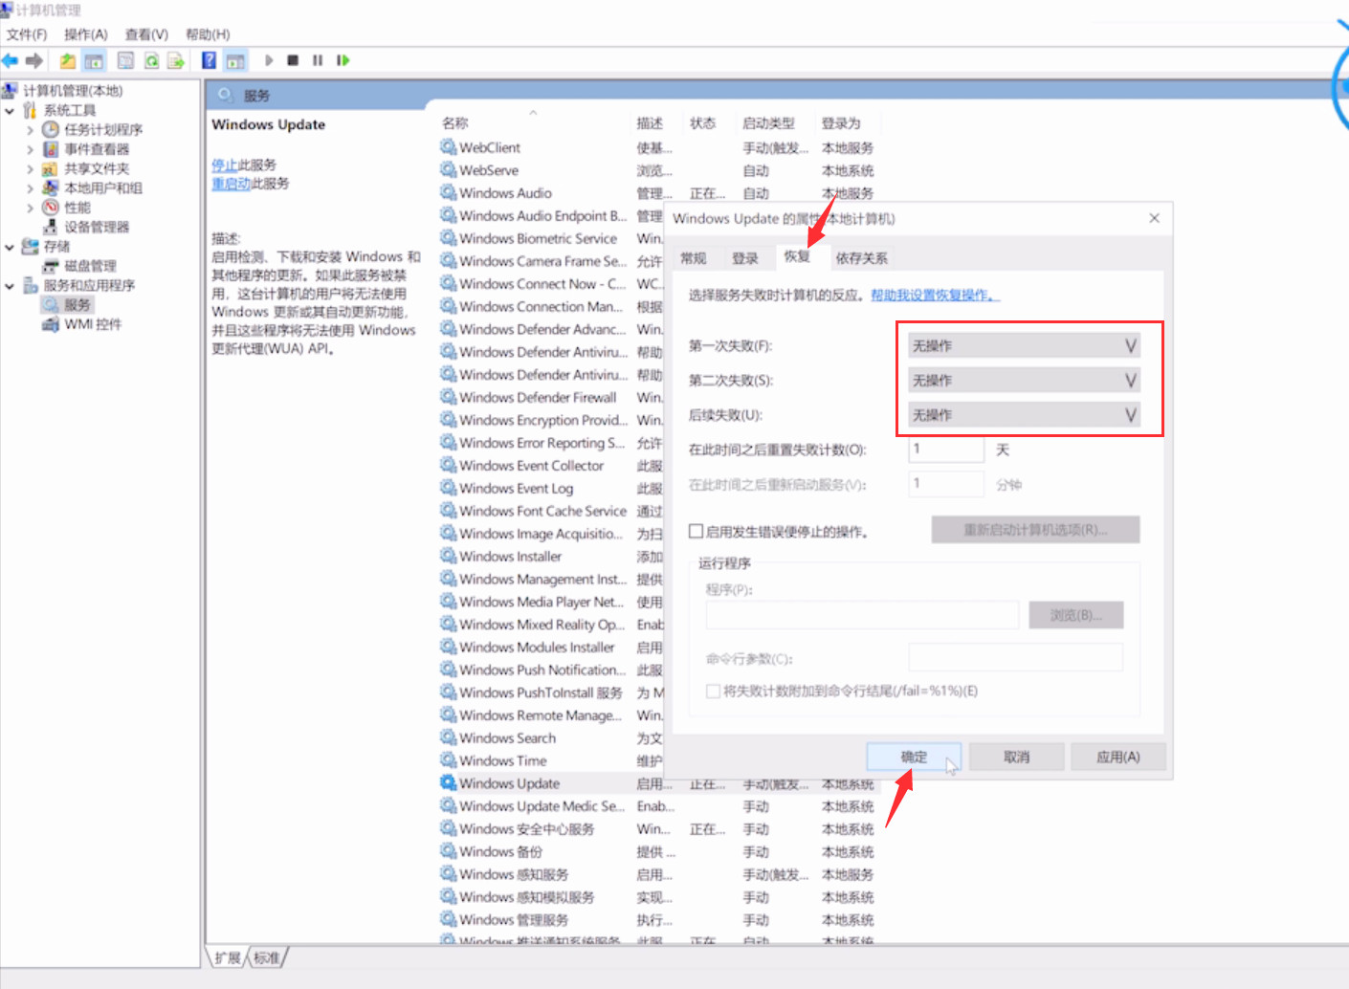The image size is (1349, 989).
Task: Open the 帮助(H) menu
Action: pos(208,34)
